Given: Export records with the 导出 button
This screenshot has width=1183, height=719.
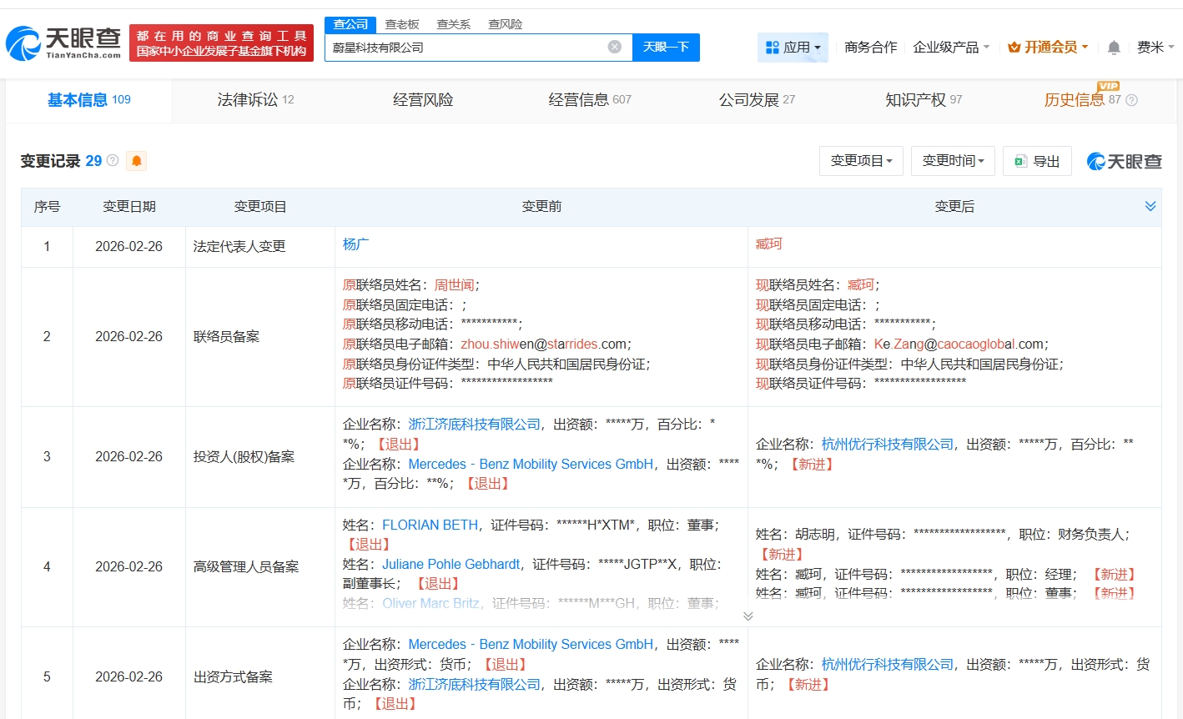Looking at the screenshot, I should tap(1037, 161).
